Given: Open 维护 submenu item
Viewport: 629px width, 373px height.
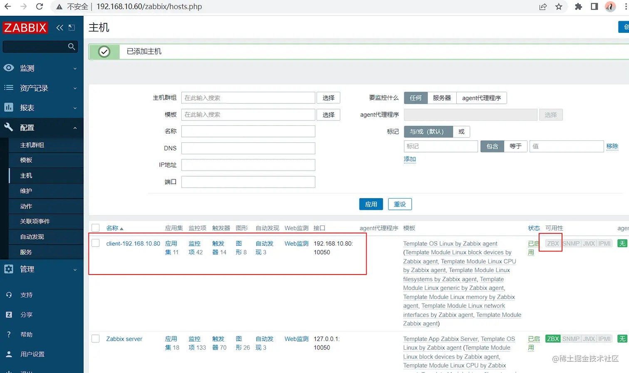Looking at the screenshot, I should [46, 191].
